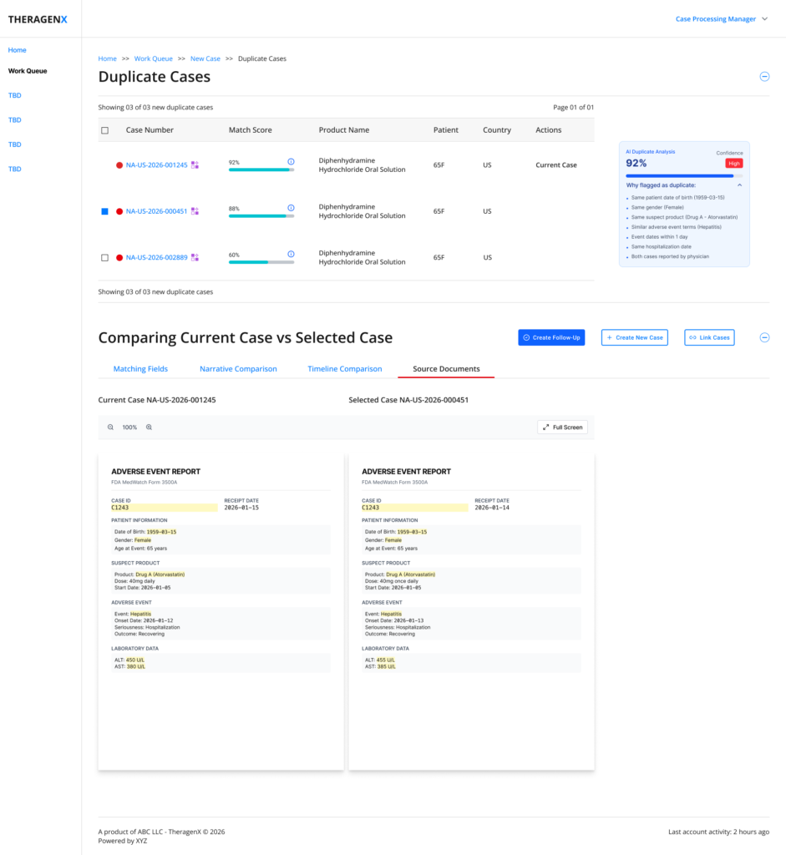Switch to the Timeline Comparison tab
Viewport: 786px width, 855px height.
pos(345,369)
